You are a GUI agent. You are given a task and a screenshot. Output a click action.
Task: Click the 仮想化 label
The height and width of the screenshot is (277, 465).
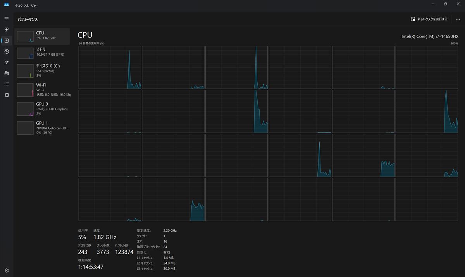point(142,252)
